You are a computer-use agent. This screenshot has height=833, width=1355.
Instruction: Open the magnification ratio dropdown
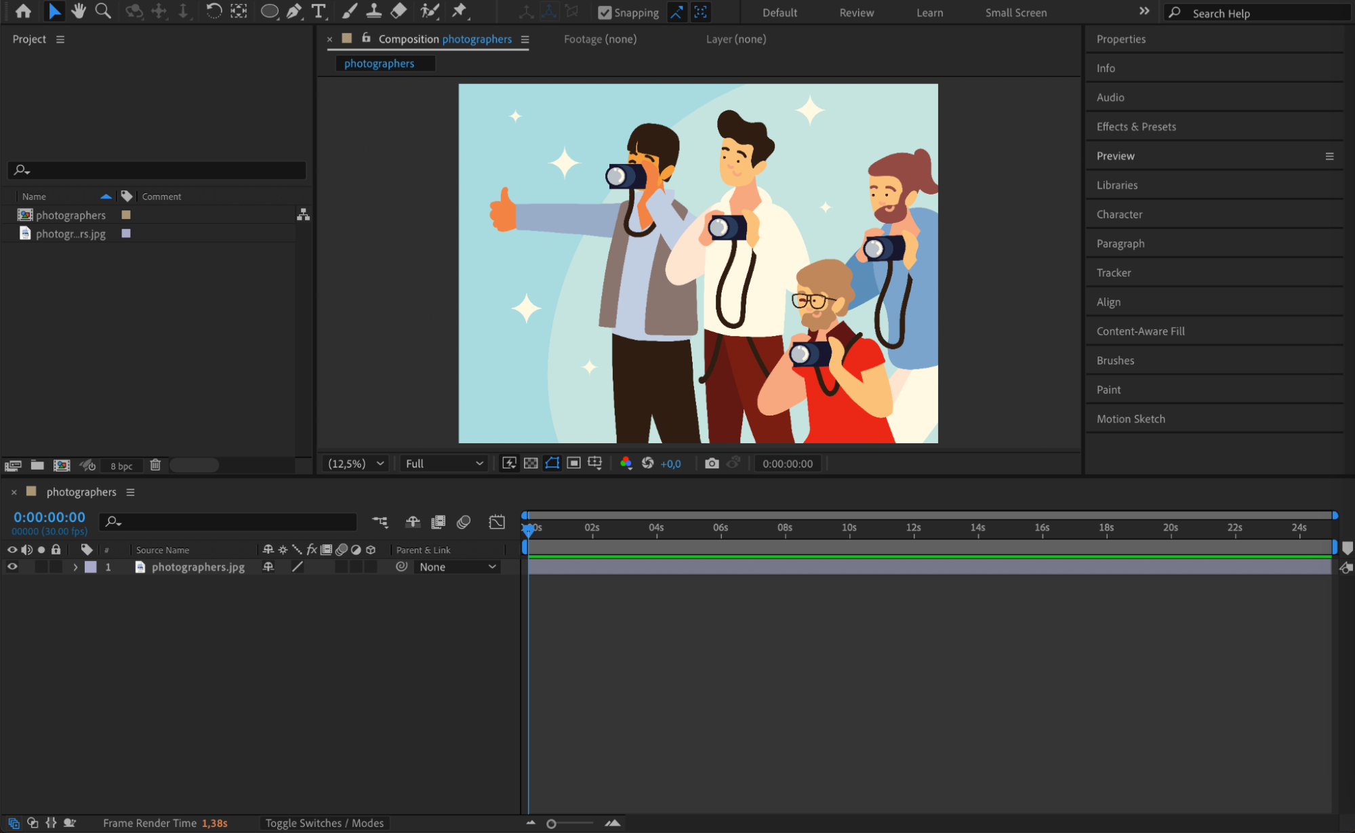[356, 464]
